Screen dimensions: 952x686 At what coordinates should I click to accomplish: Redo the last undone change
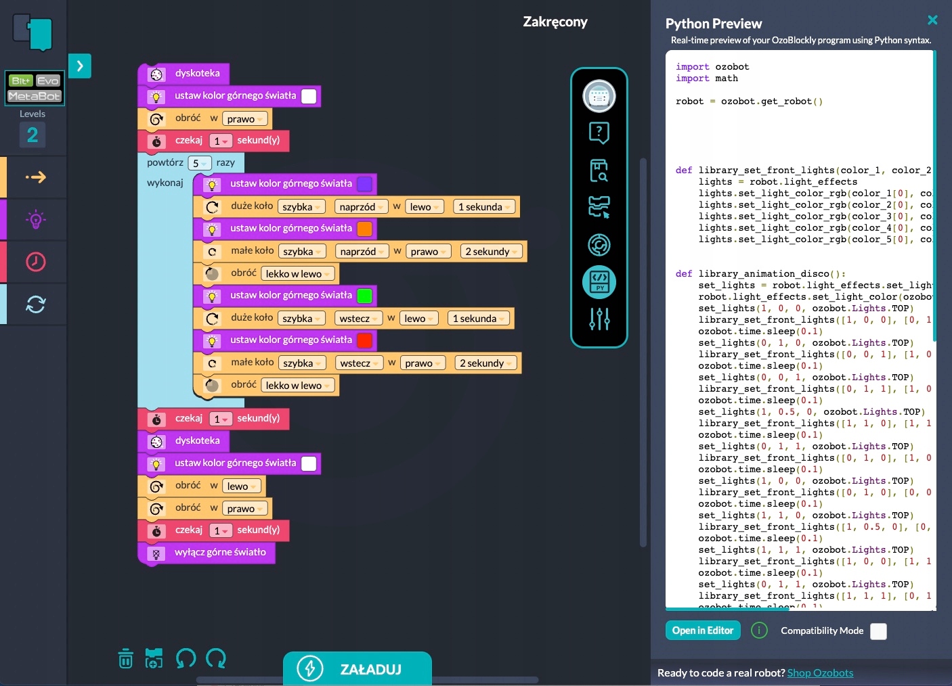click(x=216, y=658)
